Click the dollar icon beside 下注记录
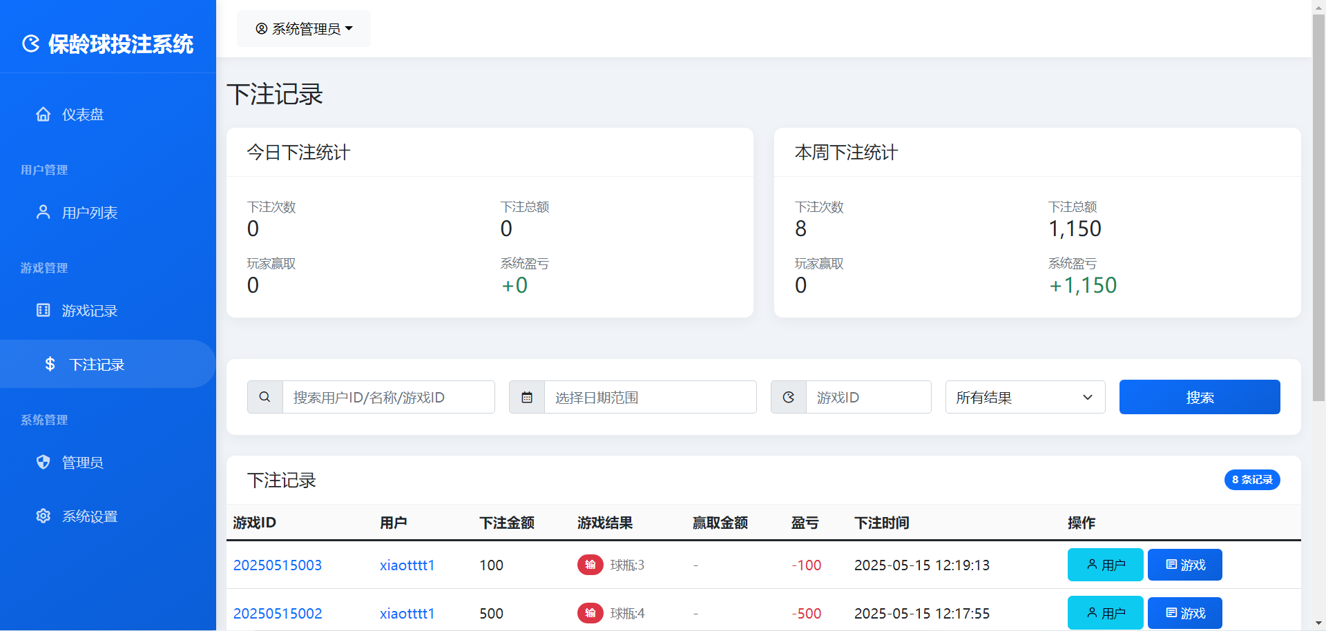This screenshot has height=631, width=1326. pyautogui.click(x=49, y=364)
